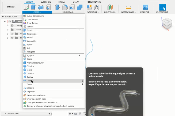Click the Hole toolbar icon
The width and height of the screenshot is (175, 116).
(x=48, y=7)
